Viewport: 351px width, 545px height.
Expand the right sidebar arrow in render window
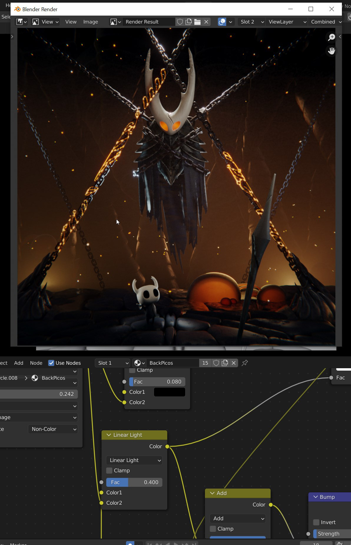click(340, 36)
